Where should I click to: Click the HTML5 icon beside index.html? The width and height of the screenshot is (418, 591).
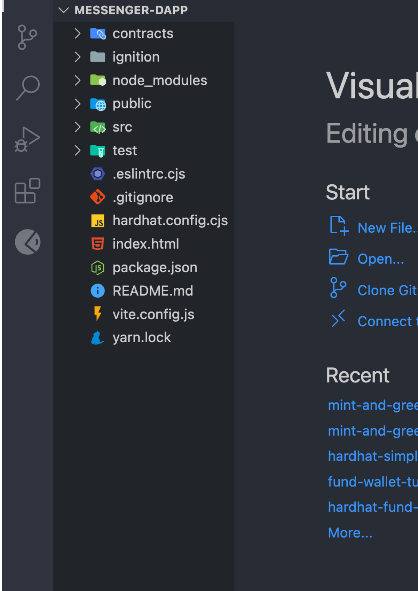pyautogui.click(x=98, y=244)
